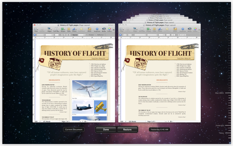
Task: Click the Yesterday 6:46 AM version label
Action: pos(159,130)
